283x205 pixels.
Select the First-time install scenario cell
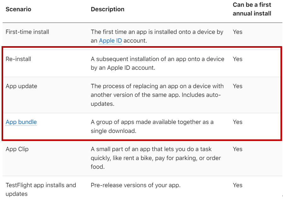[27, 32]
